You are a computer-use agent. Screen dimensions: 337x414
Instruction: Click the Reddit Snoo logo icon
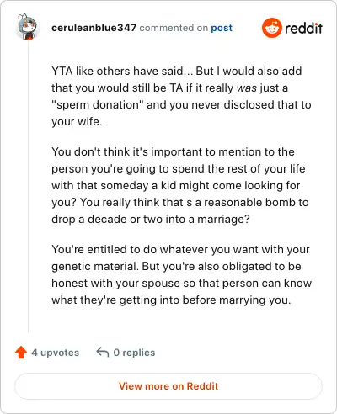coord(271,28)
